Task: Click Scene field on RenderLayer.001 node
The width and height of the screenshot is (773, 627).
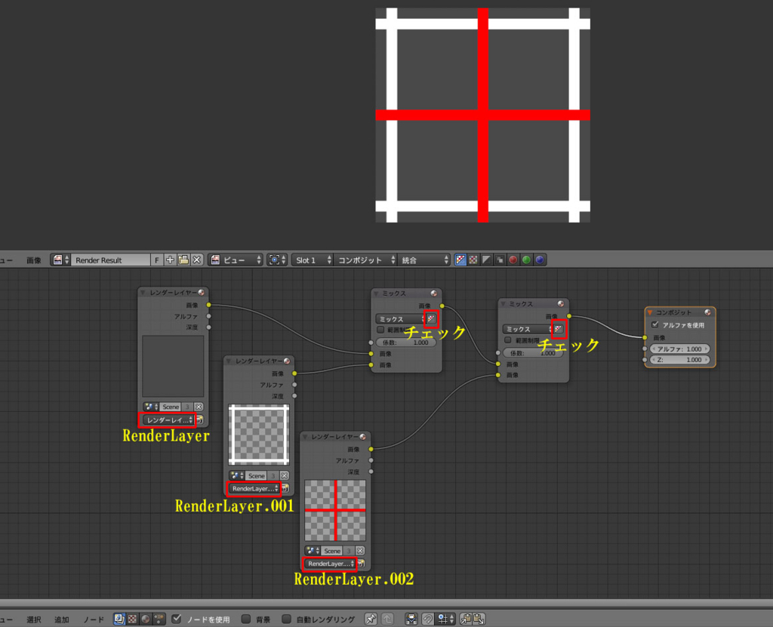Action: point(257,475)
